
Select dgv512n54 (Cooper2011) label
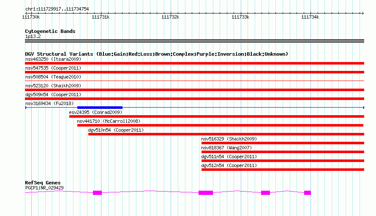tap(229, 165)
